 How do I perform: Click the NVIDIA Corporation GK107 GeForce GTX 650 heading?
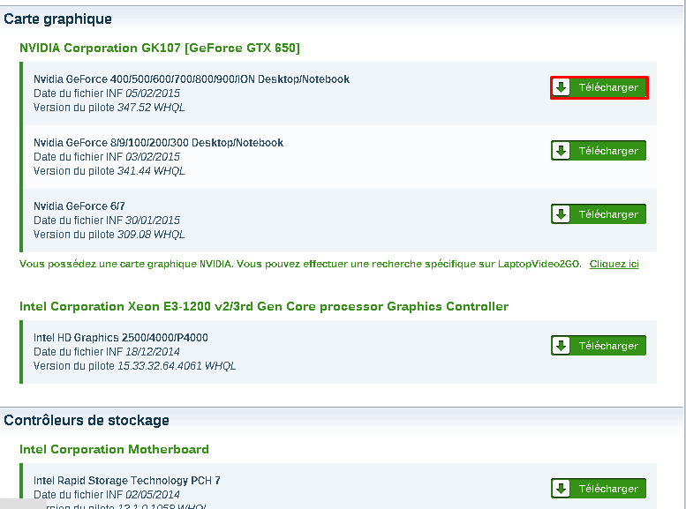click(160, 48)
